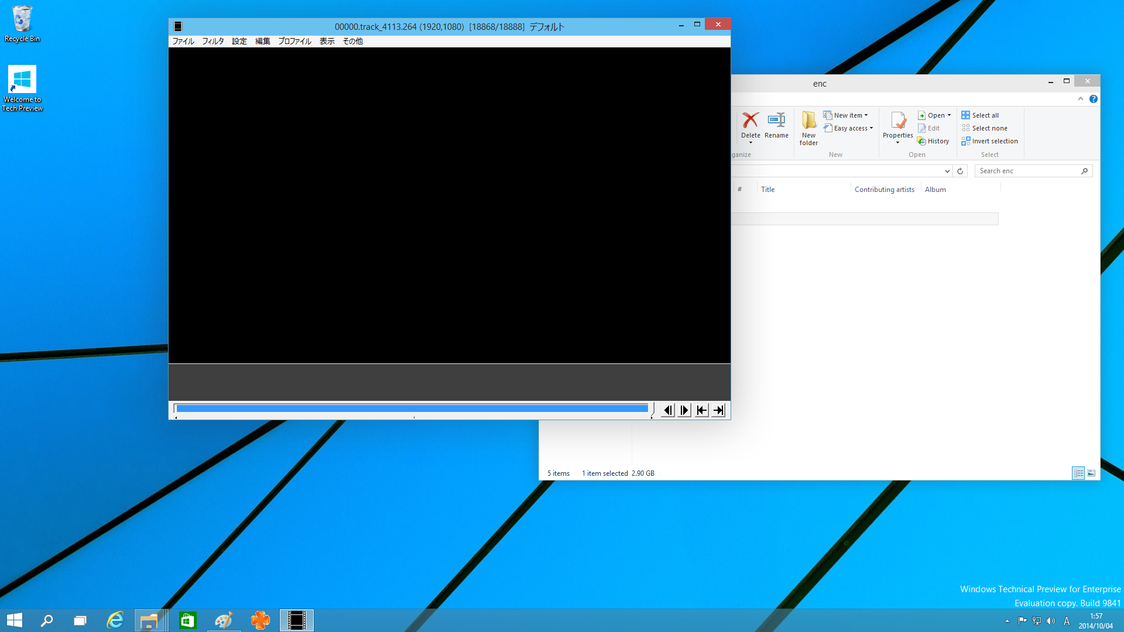Image resolution: width=1124 pixels, height=632 pixels.
Task: Open the 表示 menu
Action: tap(327, 41)
